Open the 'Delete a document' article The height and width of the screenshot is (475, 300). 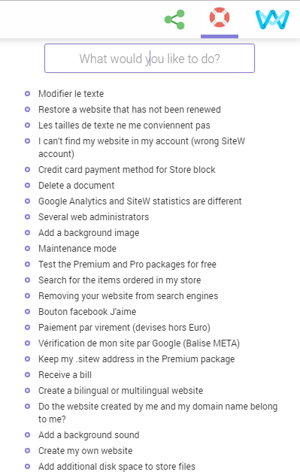pos(77,186)
